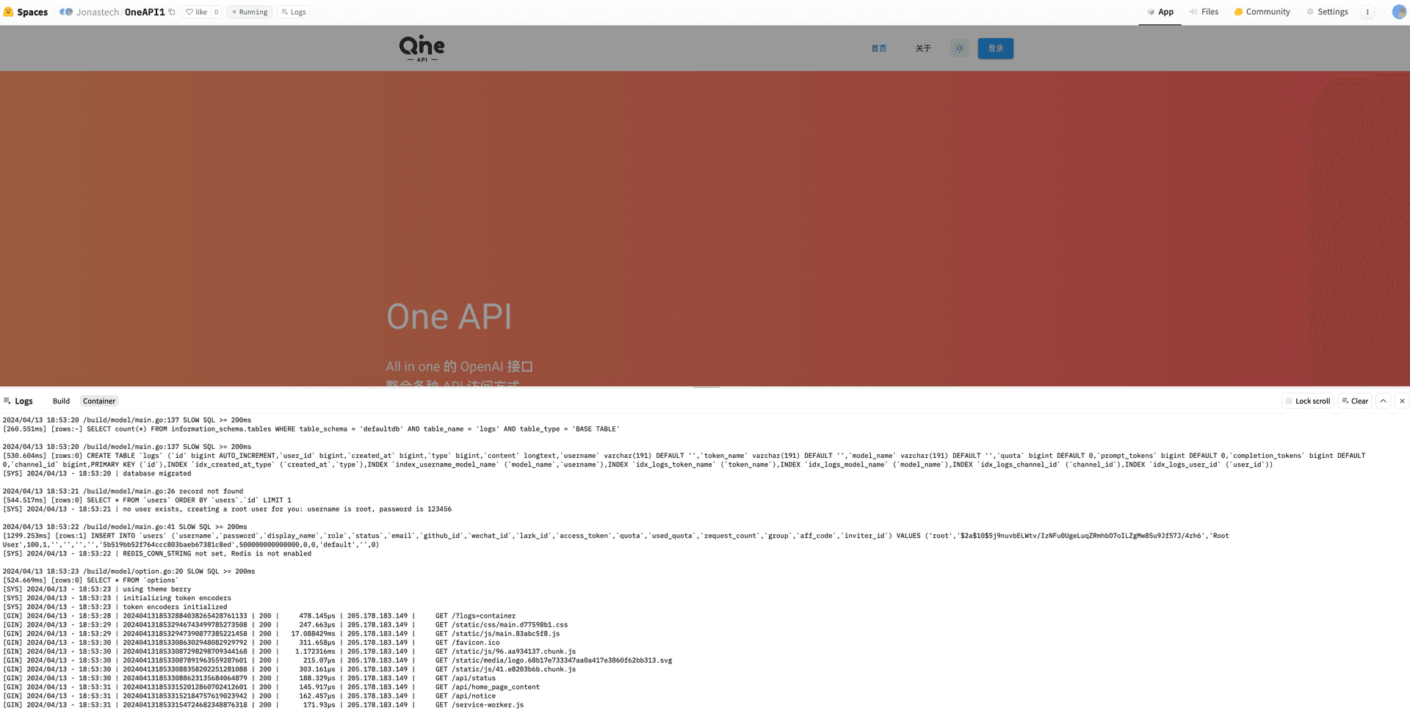Click log line 'token encoders initialized'

point(115,607)
